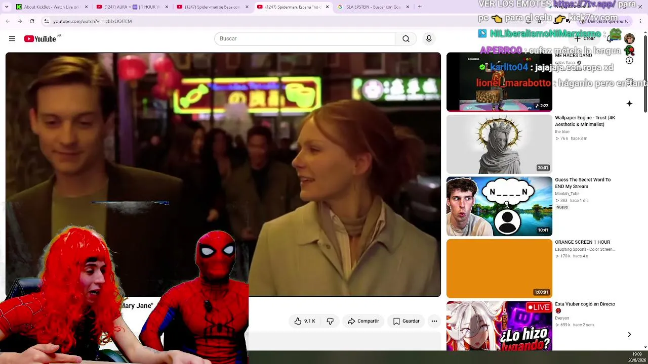This screenshot has height=364, width=648.
Task: Visit the Everyon channel name
Action: point(562,318)
